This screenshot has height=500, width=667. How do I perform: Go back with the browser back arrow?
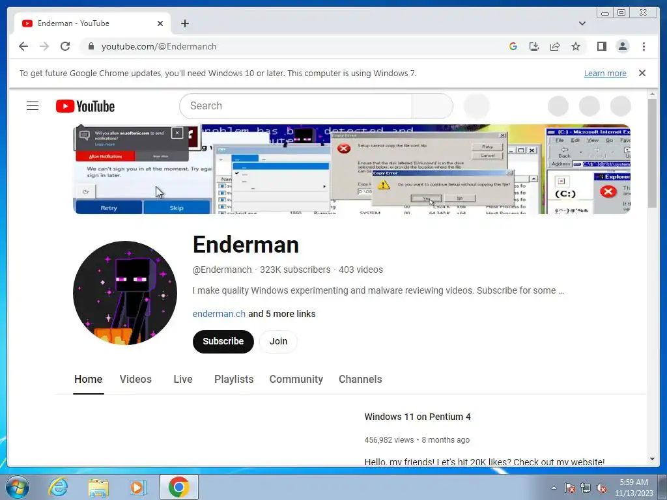tap(23, 46)
